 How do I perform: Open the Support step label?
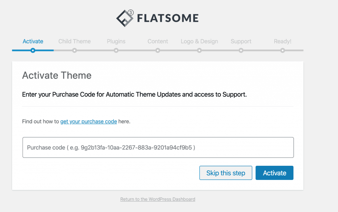point(241,41)
